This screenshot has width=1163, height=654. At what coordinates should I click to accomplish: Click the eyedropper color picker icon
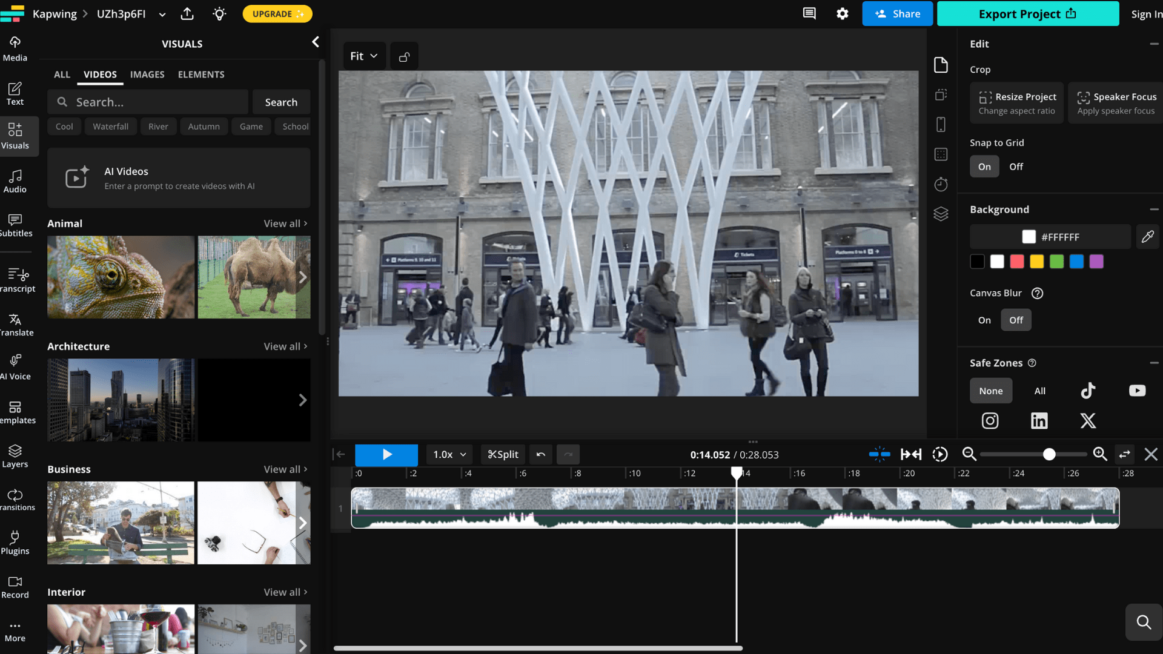pos(1147,237)
